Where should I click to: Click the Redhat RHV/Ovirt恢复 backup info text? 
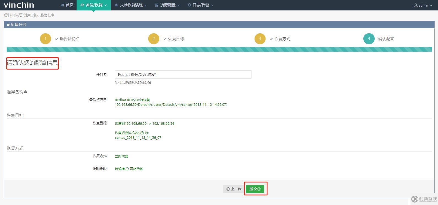tap(132, 100)
